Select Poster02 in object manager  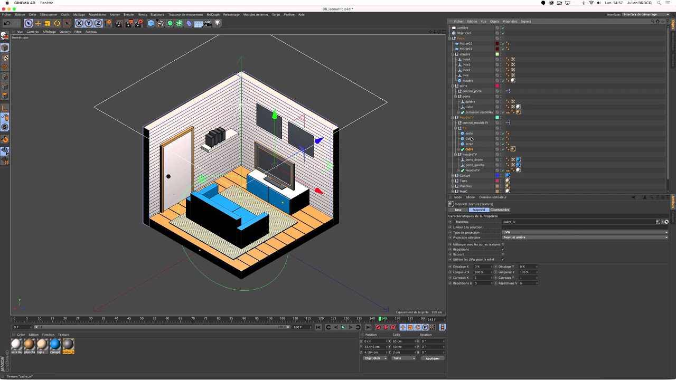466,44
